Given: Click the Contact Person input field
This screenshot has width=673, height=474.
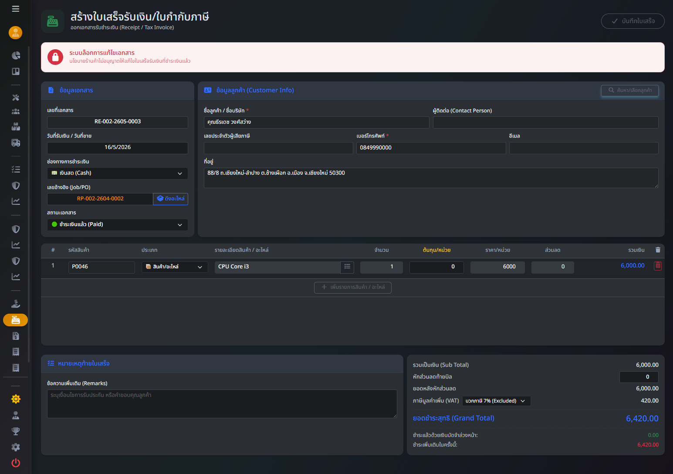Looking at the screenshot, I should [x=545, y=122].
